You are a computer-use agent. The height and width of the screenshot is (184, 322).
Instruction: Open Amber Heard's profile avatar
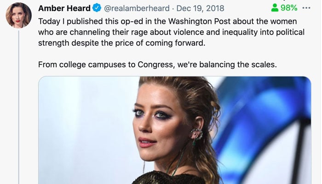[18, 15]
